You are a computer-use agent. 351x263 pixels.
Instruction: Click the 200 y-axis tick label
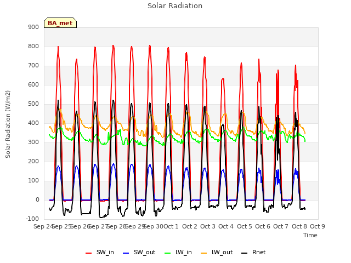(x=33, y=162)
